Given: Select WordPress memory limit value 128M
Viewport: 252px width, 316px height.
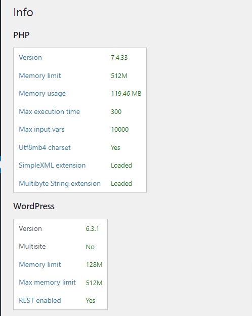Looking at the screenshot, I should (x=94, y=265).
